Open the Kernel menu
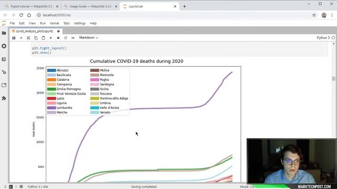 (x=54, y=23)
